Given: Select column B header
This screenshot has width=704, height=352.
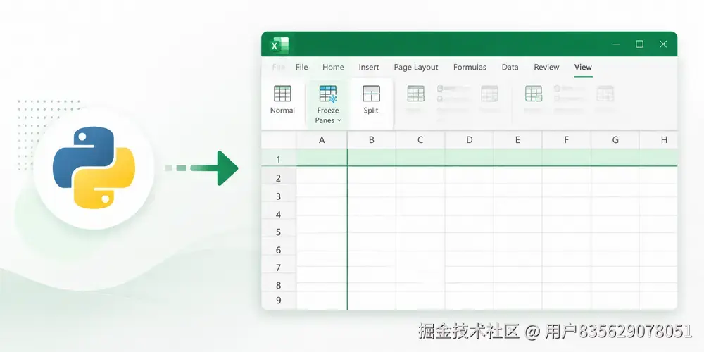Looking at the screenshot, I should (x=372, y=140).
